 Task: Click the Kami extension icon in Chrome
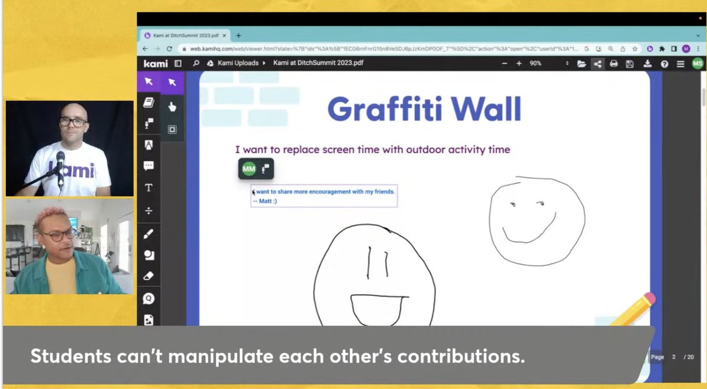650,49
